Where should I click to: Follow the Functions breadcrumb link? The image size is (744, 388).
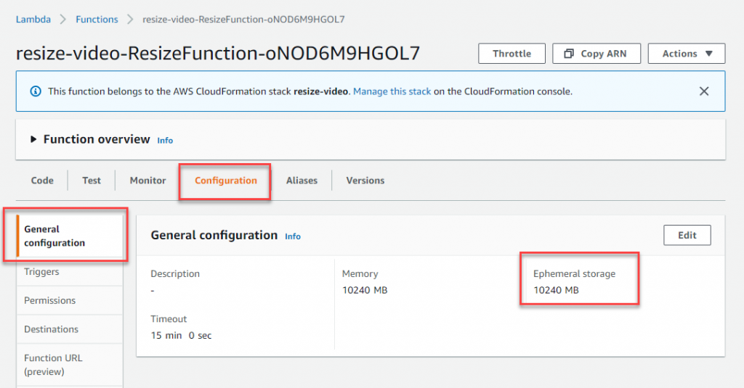pyautogui.click(x=97, y=20)
